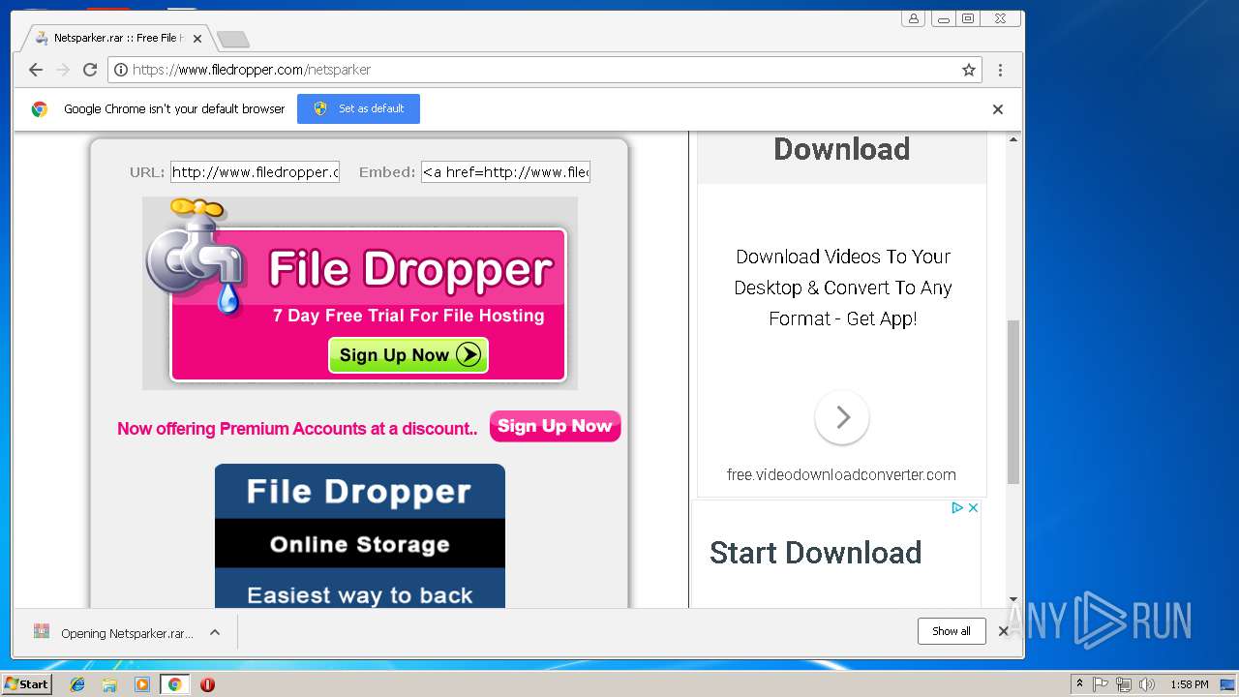1239x697 pixels.
Task: Open the File Dropper faucet banner
Action: point(360,293)
